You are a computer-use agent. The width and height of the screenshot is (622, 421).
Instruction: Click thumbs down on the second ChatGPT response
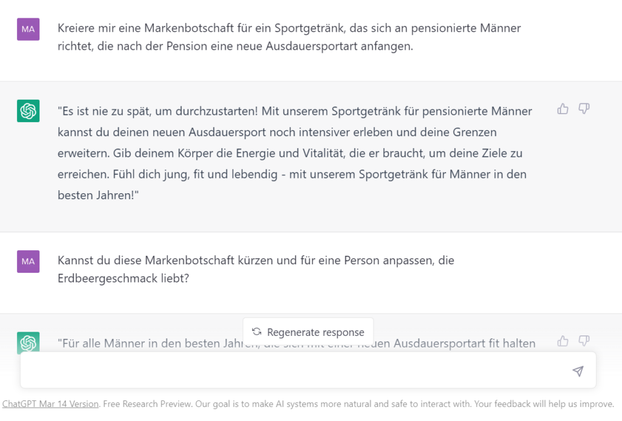[x=584, y=341]
